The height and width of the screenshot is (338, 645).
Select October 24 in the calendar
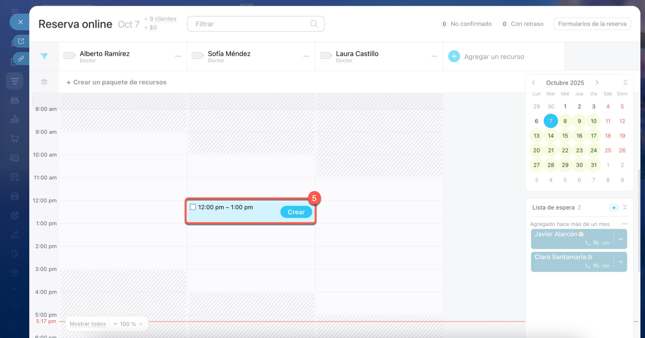click(x=594, y=150)
